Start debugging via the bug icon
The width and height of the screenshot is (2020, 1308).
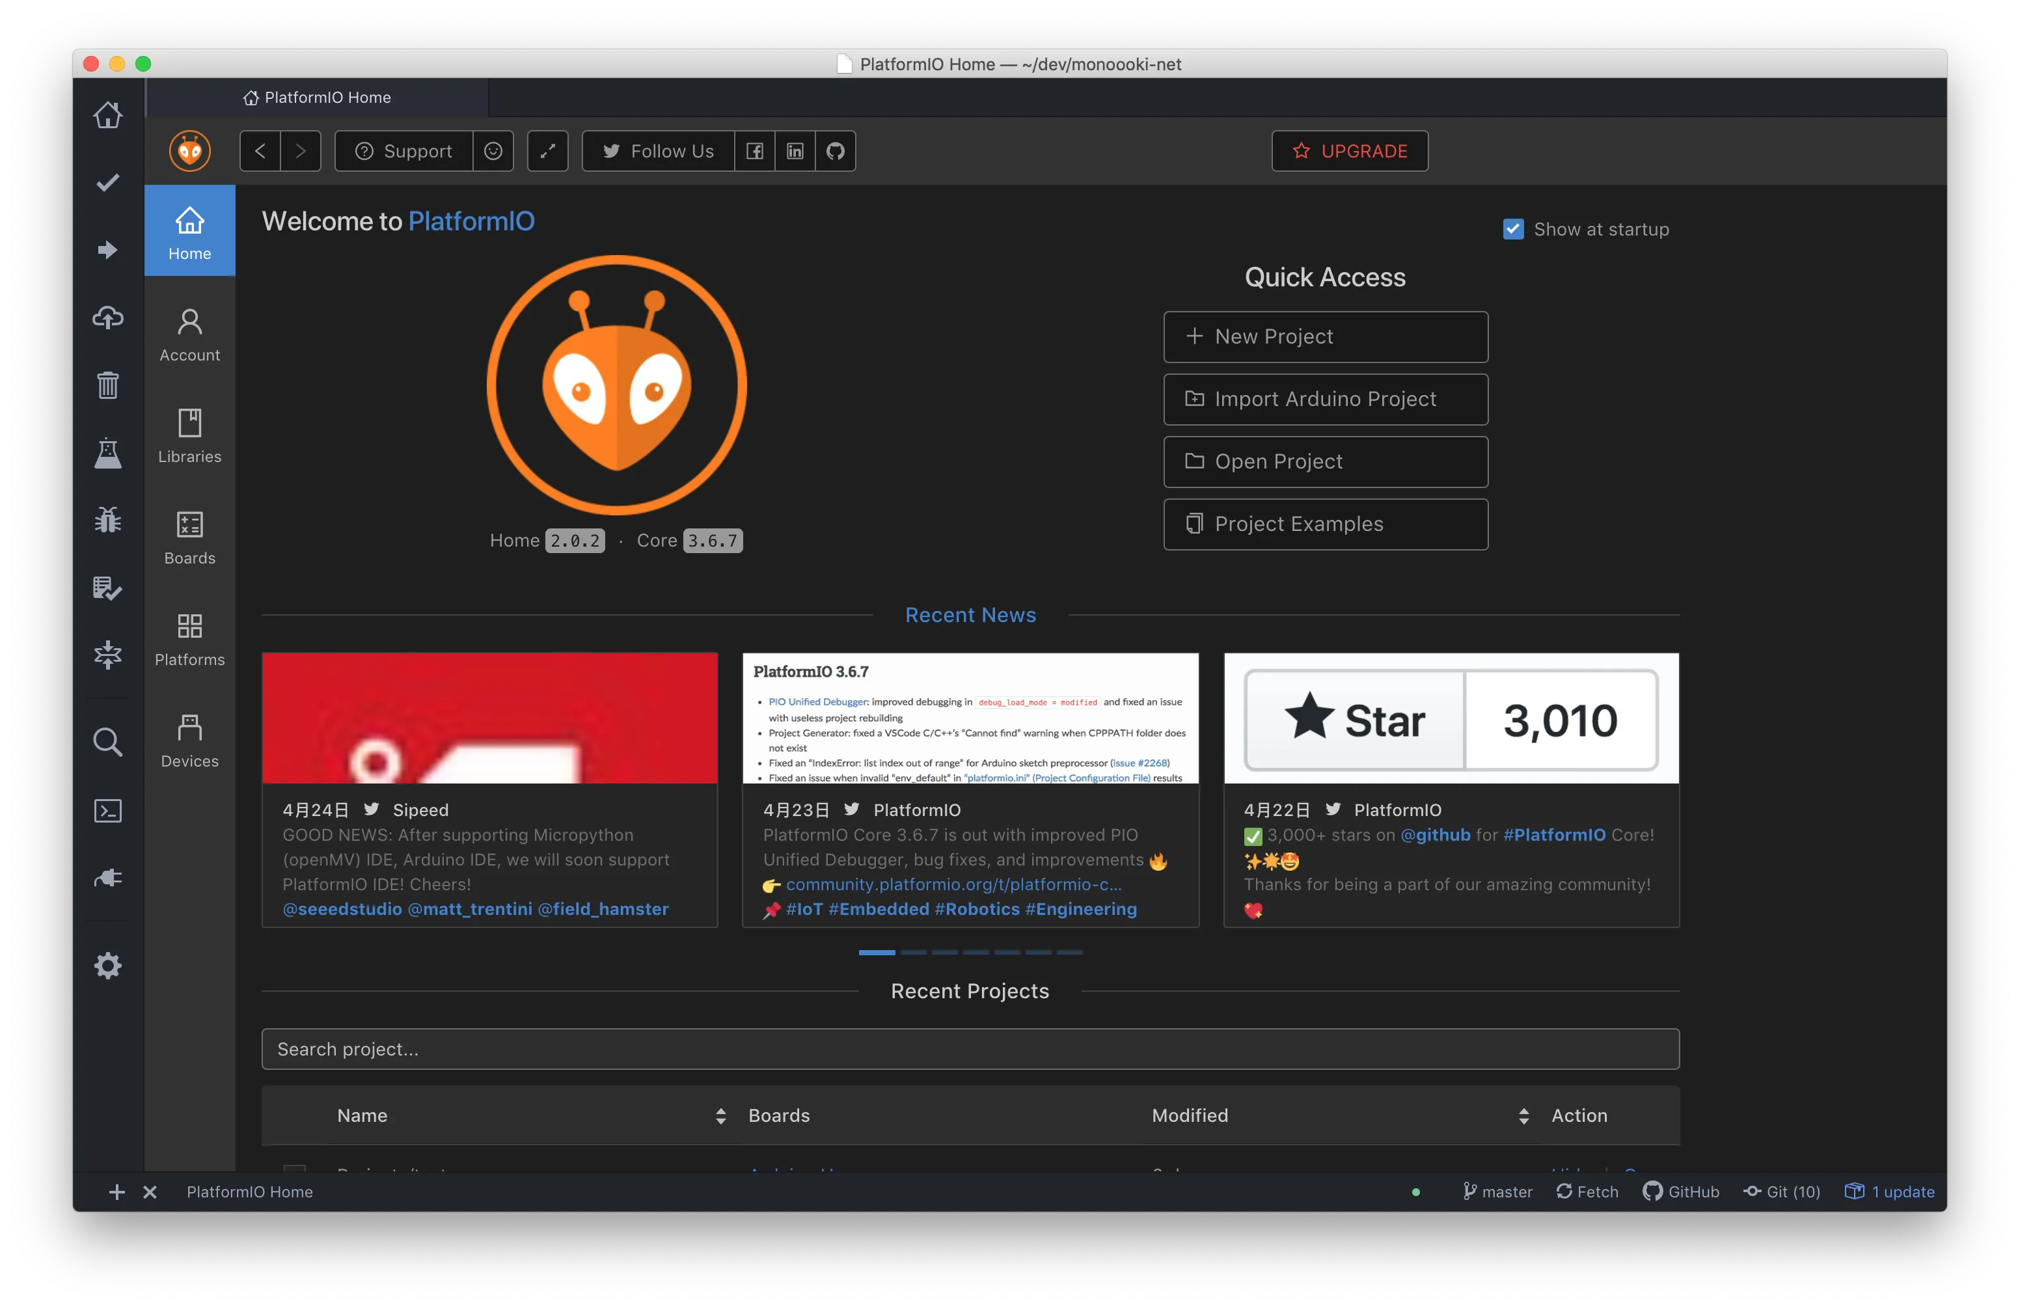coord(108,519)
